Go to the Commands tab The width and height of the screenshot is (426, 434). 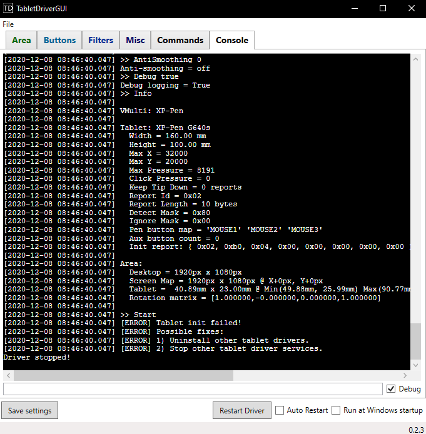coord(180,40)
